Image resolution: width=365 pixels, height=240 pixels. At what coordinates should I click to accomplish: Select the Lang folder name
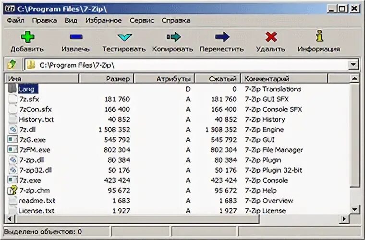(x=26, y=89)
